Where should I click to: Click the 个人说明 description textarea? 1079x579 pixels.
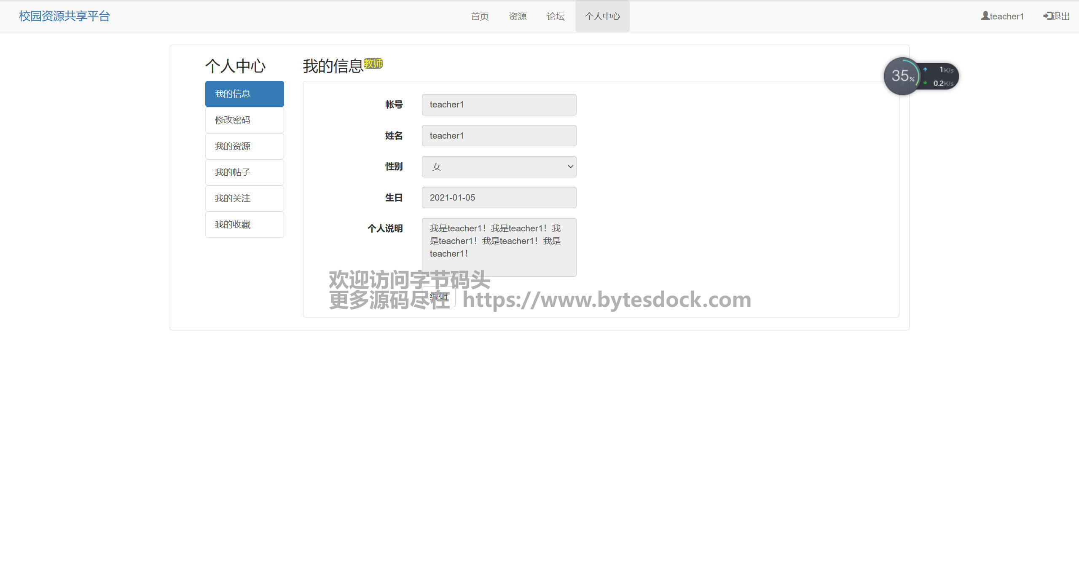[499, 247]
